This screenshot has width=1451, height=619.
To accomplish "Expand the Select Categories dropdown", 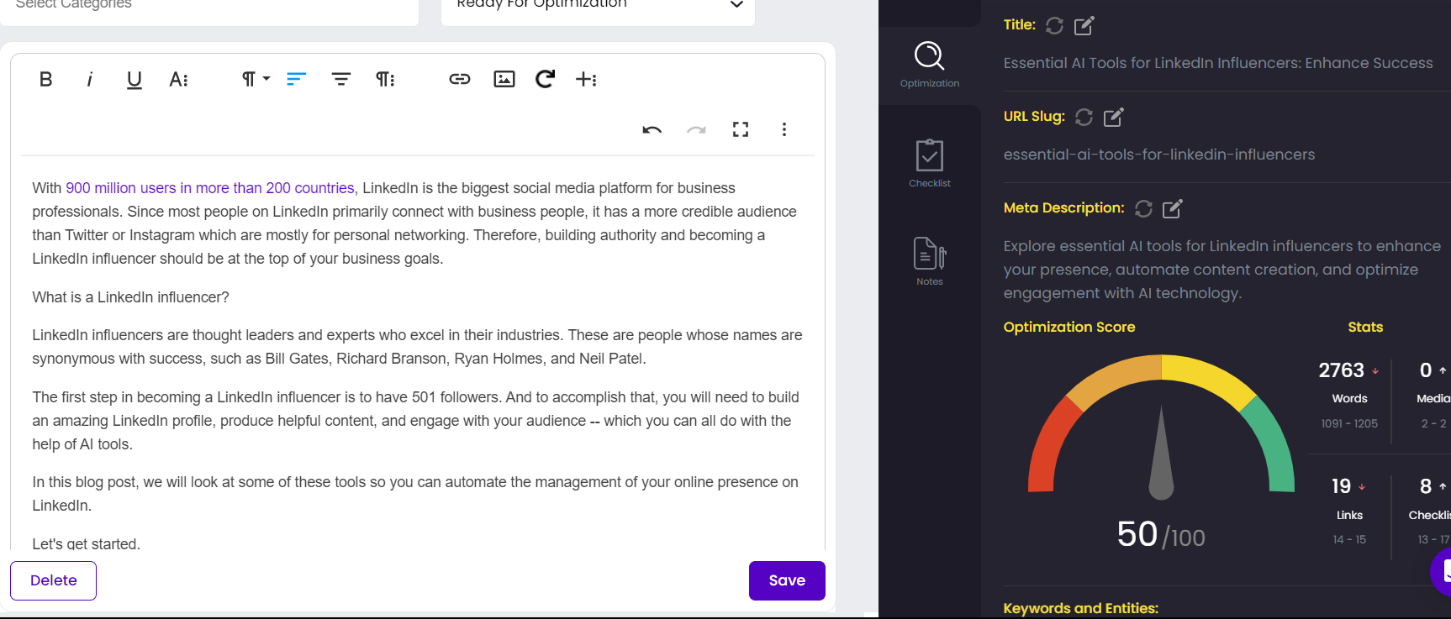I will [x=208, y=7].
